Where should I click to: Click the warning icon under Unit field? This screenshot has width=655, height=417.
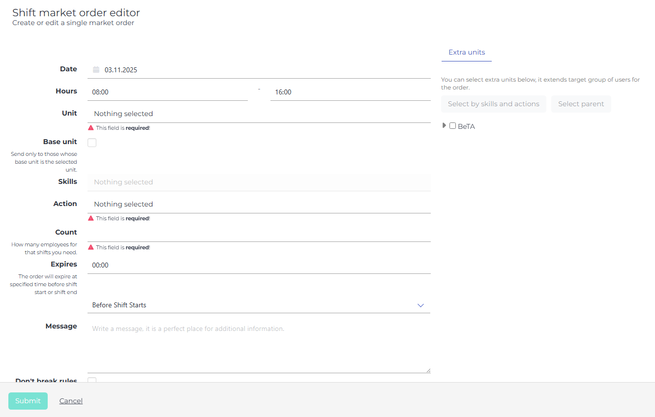[x=91, y=128]
